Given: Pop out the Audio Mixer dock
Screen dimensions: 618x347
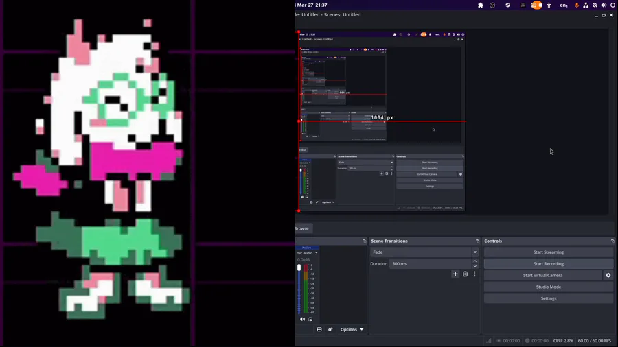Looking at the screenshot, I should click(x=364, y=241).
